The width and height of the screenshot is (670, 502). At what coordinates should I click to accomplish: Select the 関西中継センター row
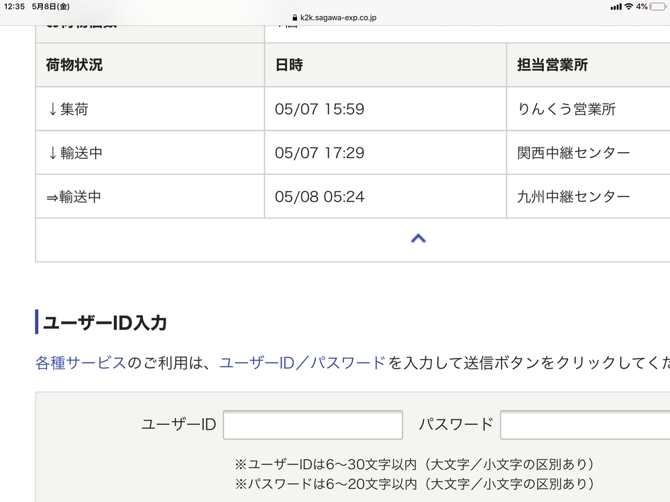574,152
